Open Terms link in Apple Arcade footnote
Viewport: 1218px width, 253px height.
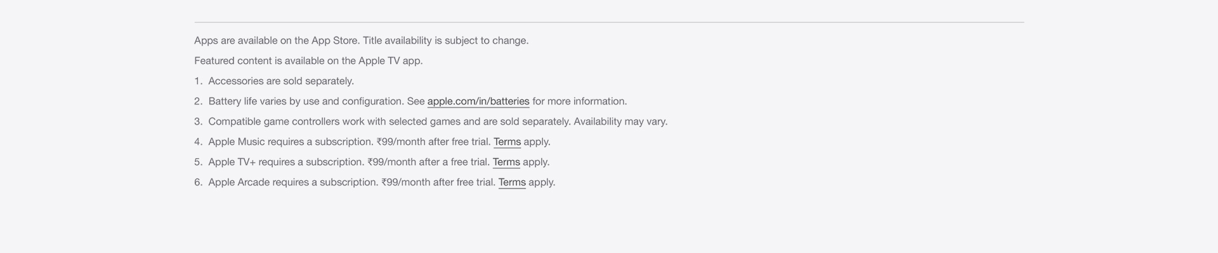pos(512,182)
